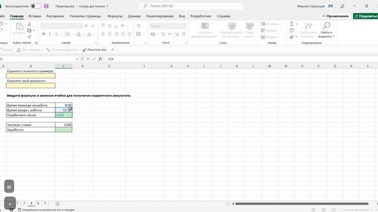The height and width of the screenshot is (212, 378).
Task: Click yellow cell under Оцените сложность примера
Action: pyautogui.click(x=31, y=76)
